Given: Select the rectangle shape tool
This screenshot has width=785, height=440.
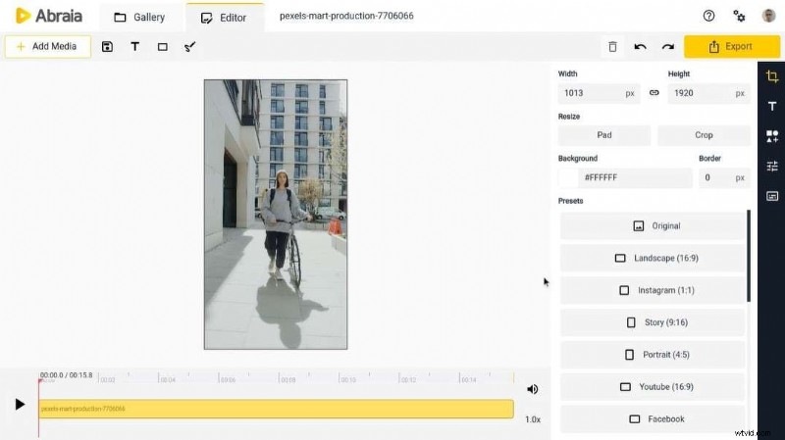Looking at the screenshot, I should tap(162, 47).
